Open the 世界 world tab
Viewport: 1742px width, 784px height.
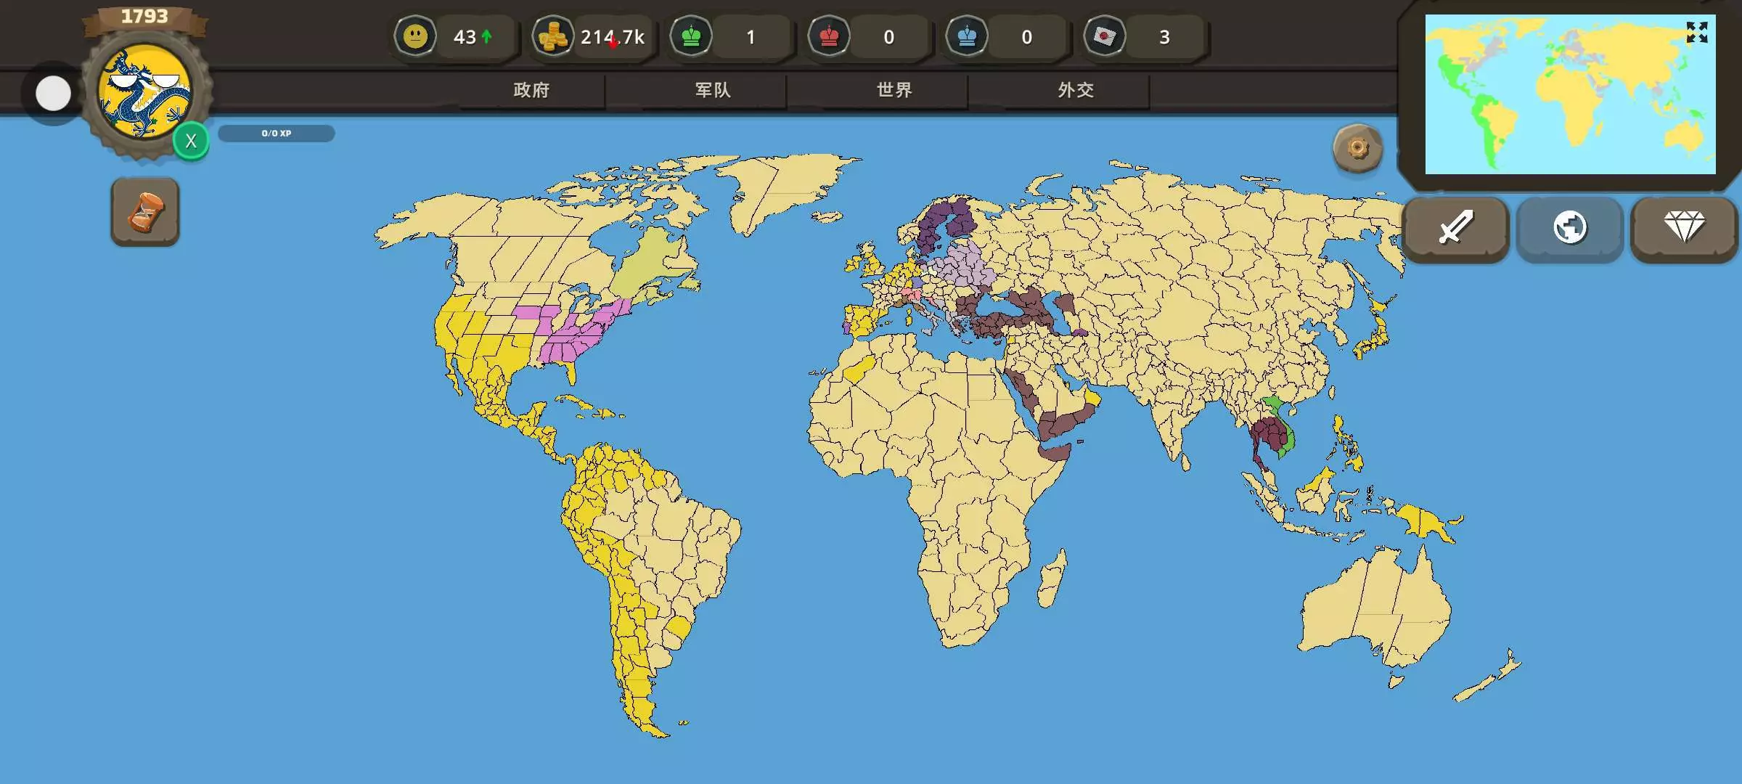(894, 90)
